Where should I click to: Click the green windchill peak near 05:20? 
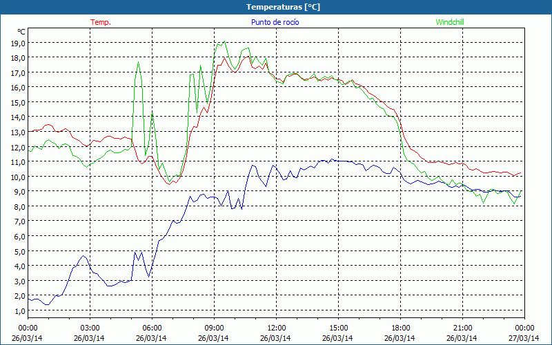pyautogui.click(x=138, y=62)
